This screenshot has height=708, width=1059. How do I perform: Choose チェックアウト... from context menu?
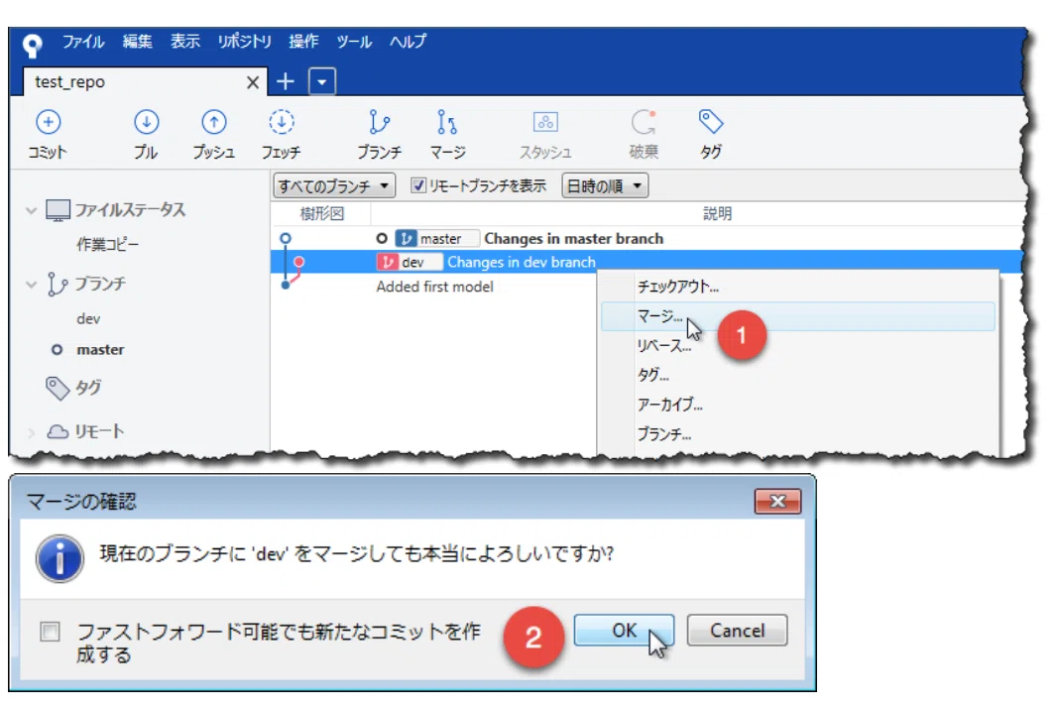pos(797,287)
